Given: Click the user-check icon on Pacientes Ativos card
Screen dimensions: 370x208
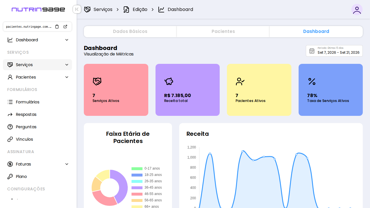Looking at the screenshot, I should click(240, 81).
